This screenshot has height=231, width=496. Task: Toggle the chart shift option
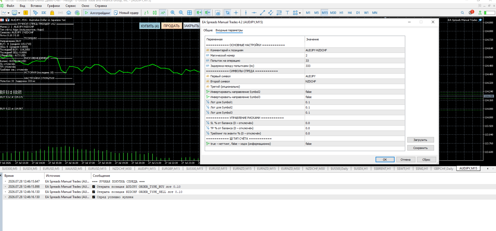point(207,13)
